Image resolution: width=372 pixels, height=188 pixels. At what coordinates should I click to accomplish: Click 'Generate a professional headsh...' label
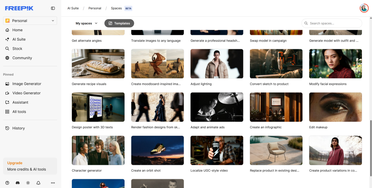pos(215,41)
